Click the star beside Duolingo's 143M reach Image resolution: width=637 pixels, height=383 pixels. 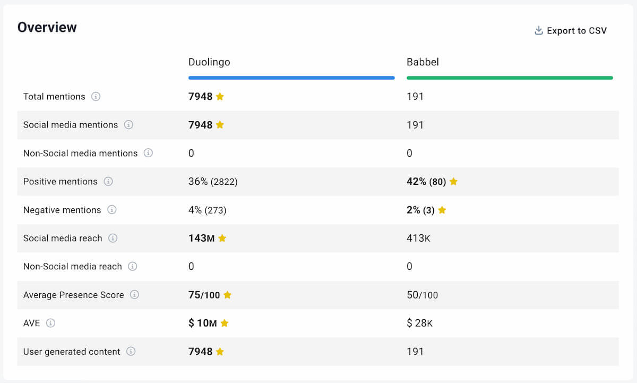[222, 239]
